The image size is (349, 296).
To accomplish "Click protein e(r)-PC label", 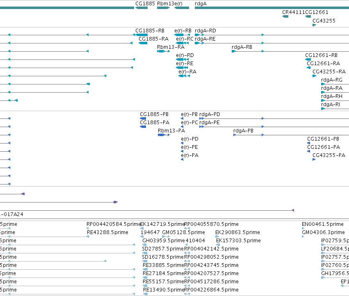I will [x=189, y=123].
